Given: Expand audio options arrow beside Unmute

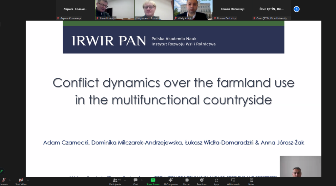Looking at the screenshot, I should coord(10,180).
